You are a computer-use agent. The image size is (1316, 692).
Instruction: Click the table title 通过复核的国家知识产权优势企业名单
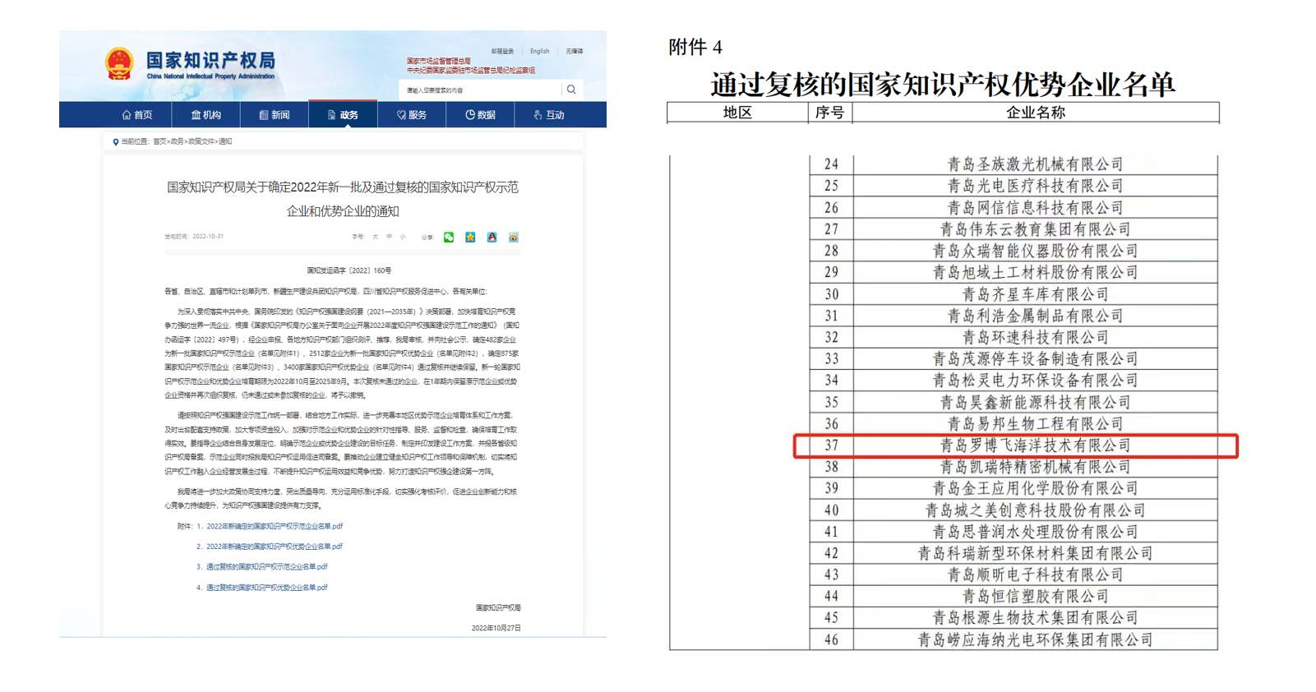click(943, 84)
